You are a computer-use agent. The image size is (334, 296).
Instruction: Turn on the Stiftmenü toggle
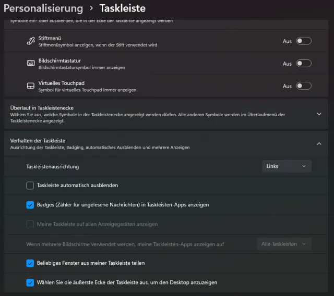click(x=303, y=41)
